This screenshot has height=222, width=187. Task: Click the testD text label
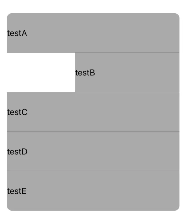point(17,152)
